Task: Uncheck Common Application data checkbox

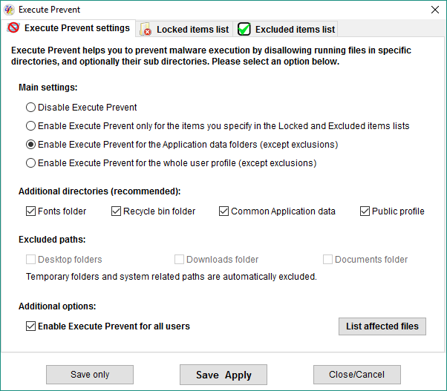Action: 223,211
